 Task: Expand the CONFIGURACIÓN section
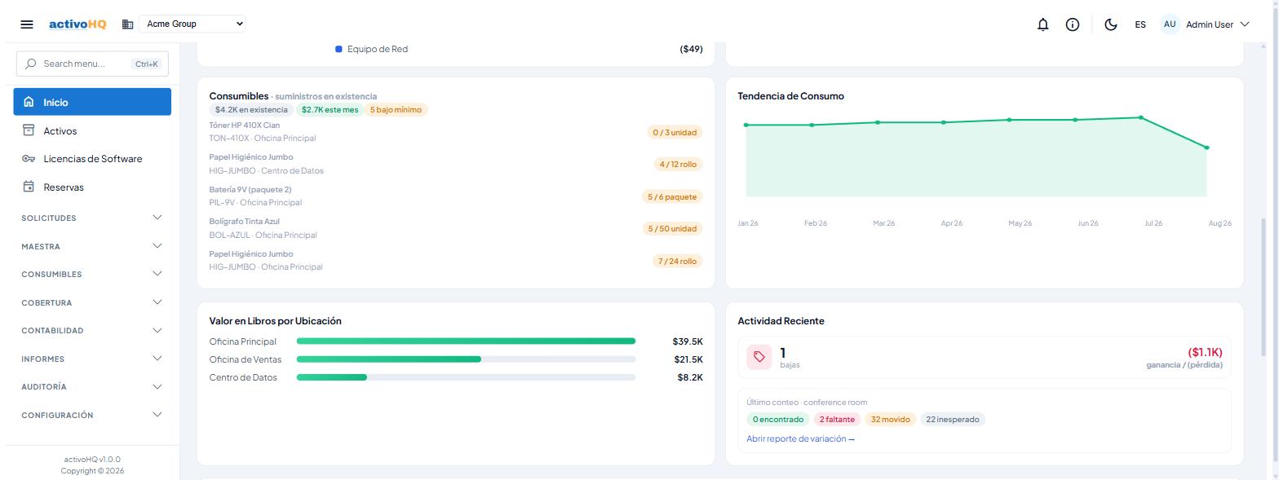92,415
